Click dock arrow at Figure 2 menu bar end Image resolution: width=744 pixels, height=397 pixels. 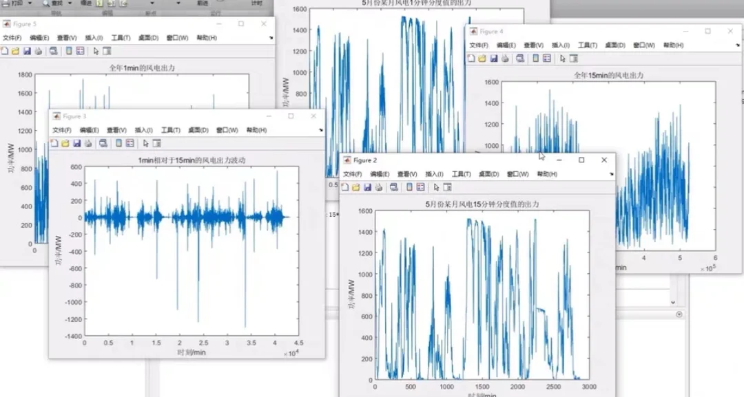(612, 174)
